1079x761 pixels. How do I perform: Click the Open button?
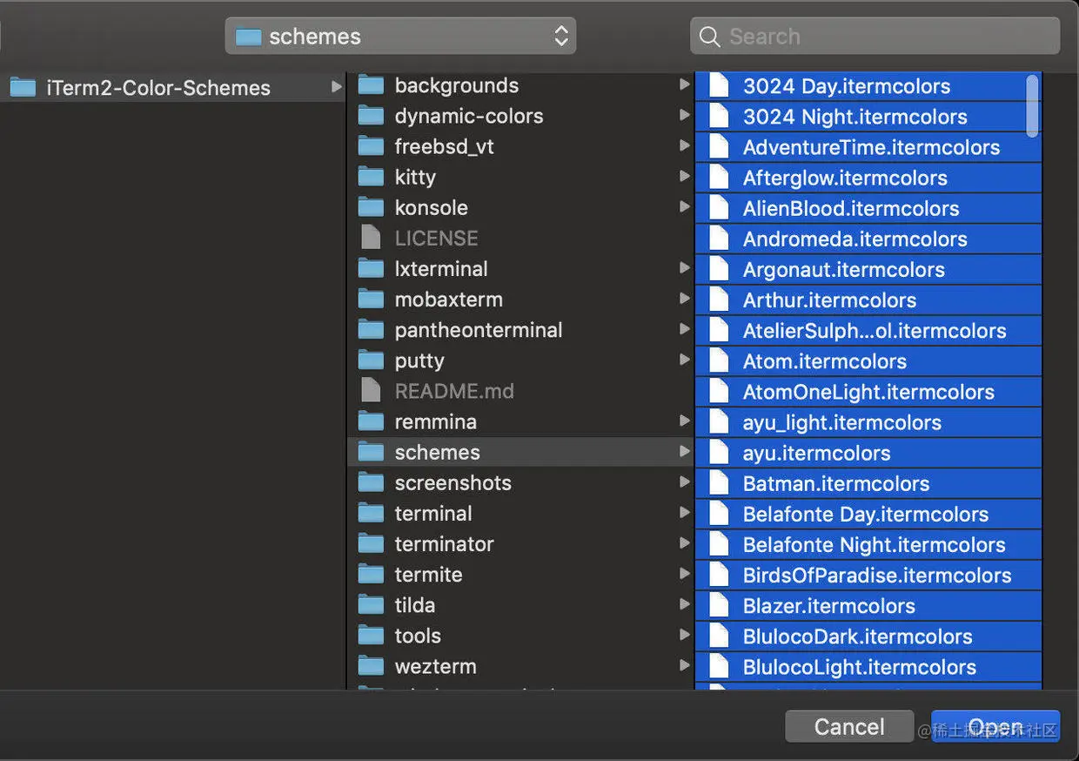(995, 727)
